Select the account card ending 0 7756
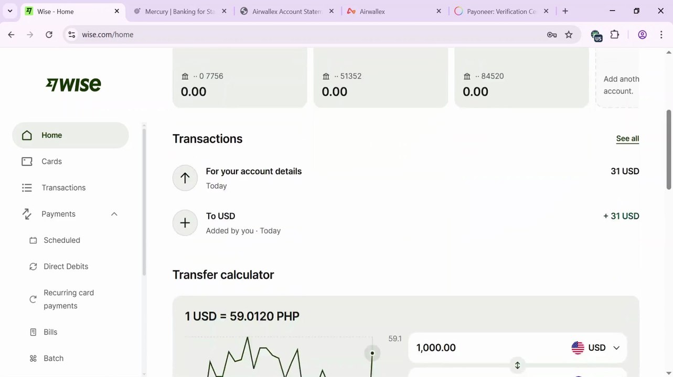The image size is (673, 377). (240, 77)
